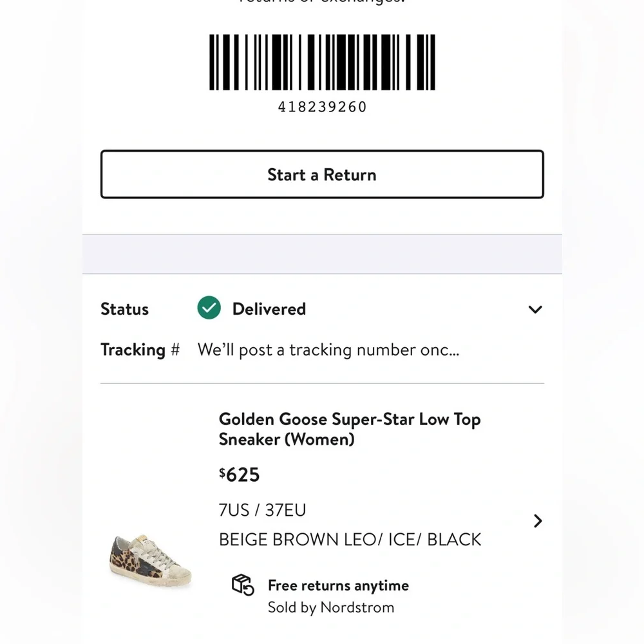Image resolution: width=644 pixels, height=644 pixels.
Task: Click the $625 price
Action: [239, 475]
